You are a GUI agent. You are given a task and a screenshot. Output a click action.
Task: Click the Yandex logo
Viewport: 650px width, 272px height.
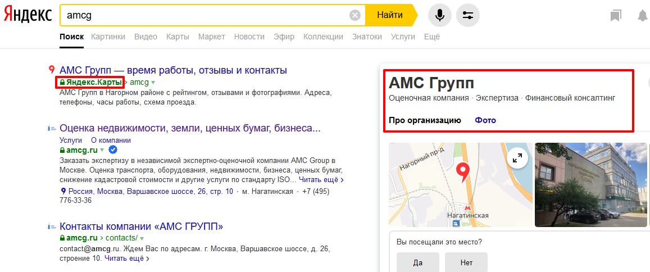click(28, 15)
